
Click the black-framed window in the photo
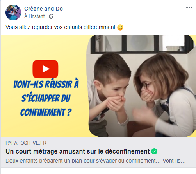point(142,44)
